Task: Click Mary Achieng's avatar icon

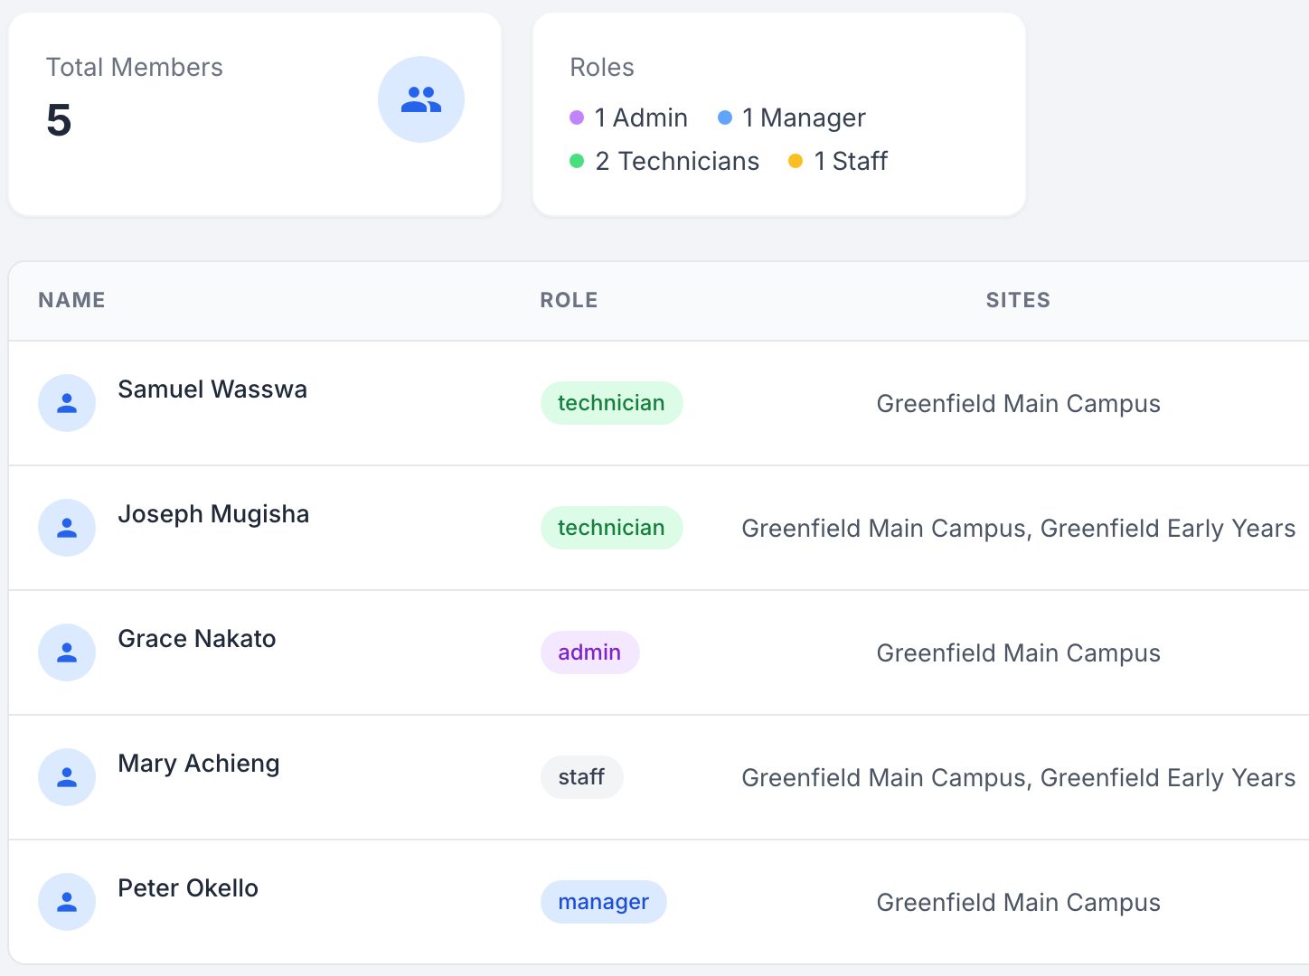Action: pos(67,777)
